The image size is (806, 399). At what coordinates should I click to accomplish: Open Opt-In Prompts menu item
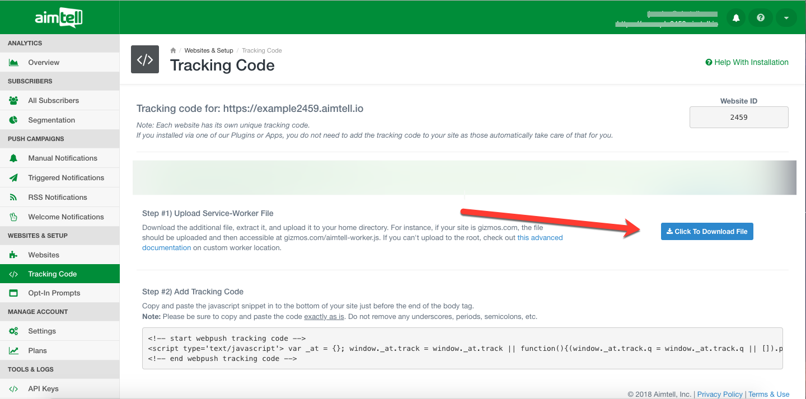tap(54, 293)
